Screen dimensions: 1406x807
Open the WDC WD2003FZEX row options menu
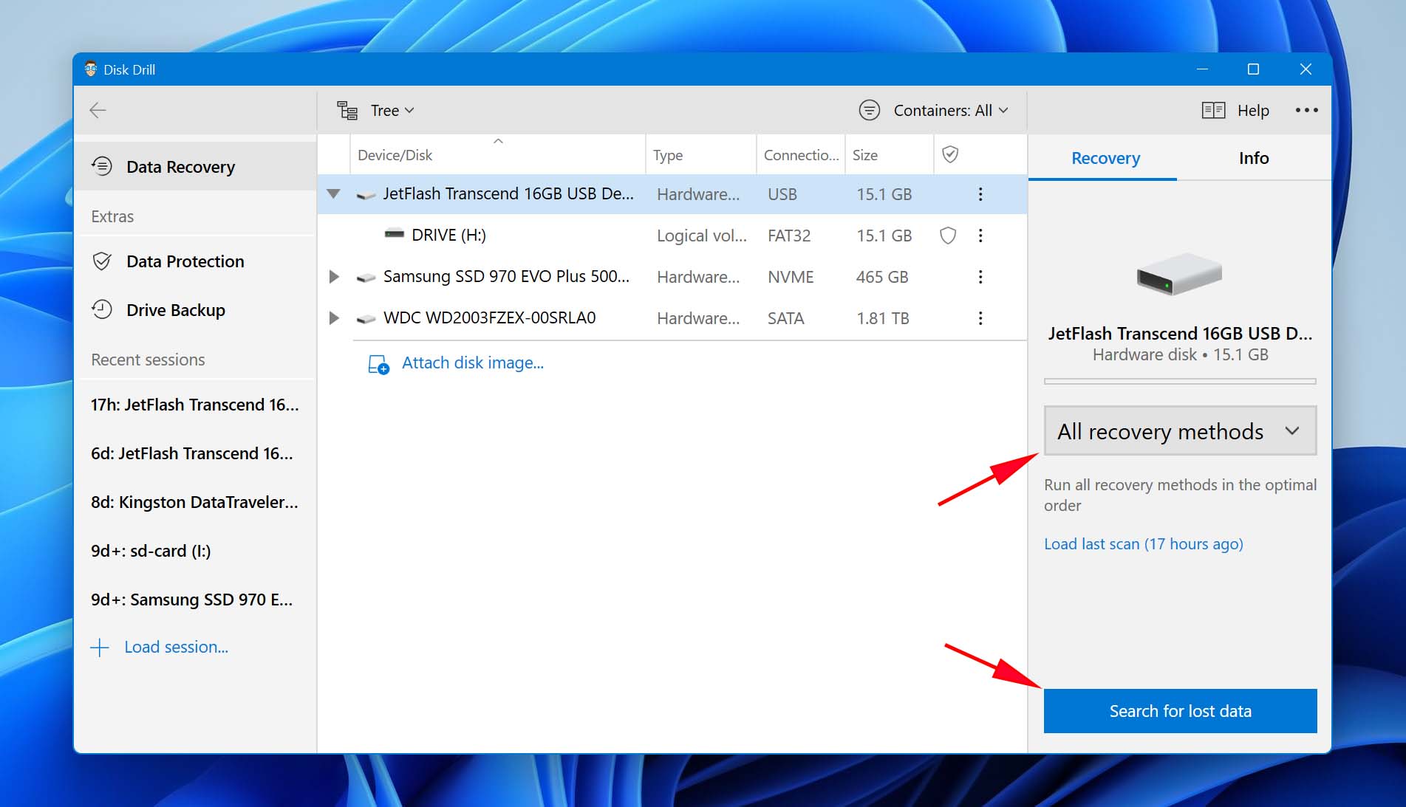(x=980, y=318)
